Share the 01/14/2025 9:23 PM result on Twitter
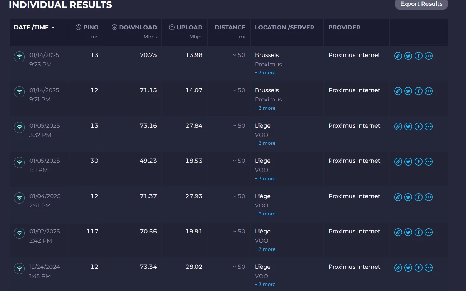Screen dimensions: 466x291 [x=408, y=56]
